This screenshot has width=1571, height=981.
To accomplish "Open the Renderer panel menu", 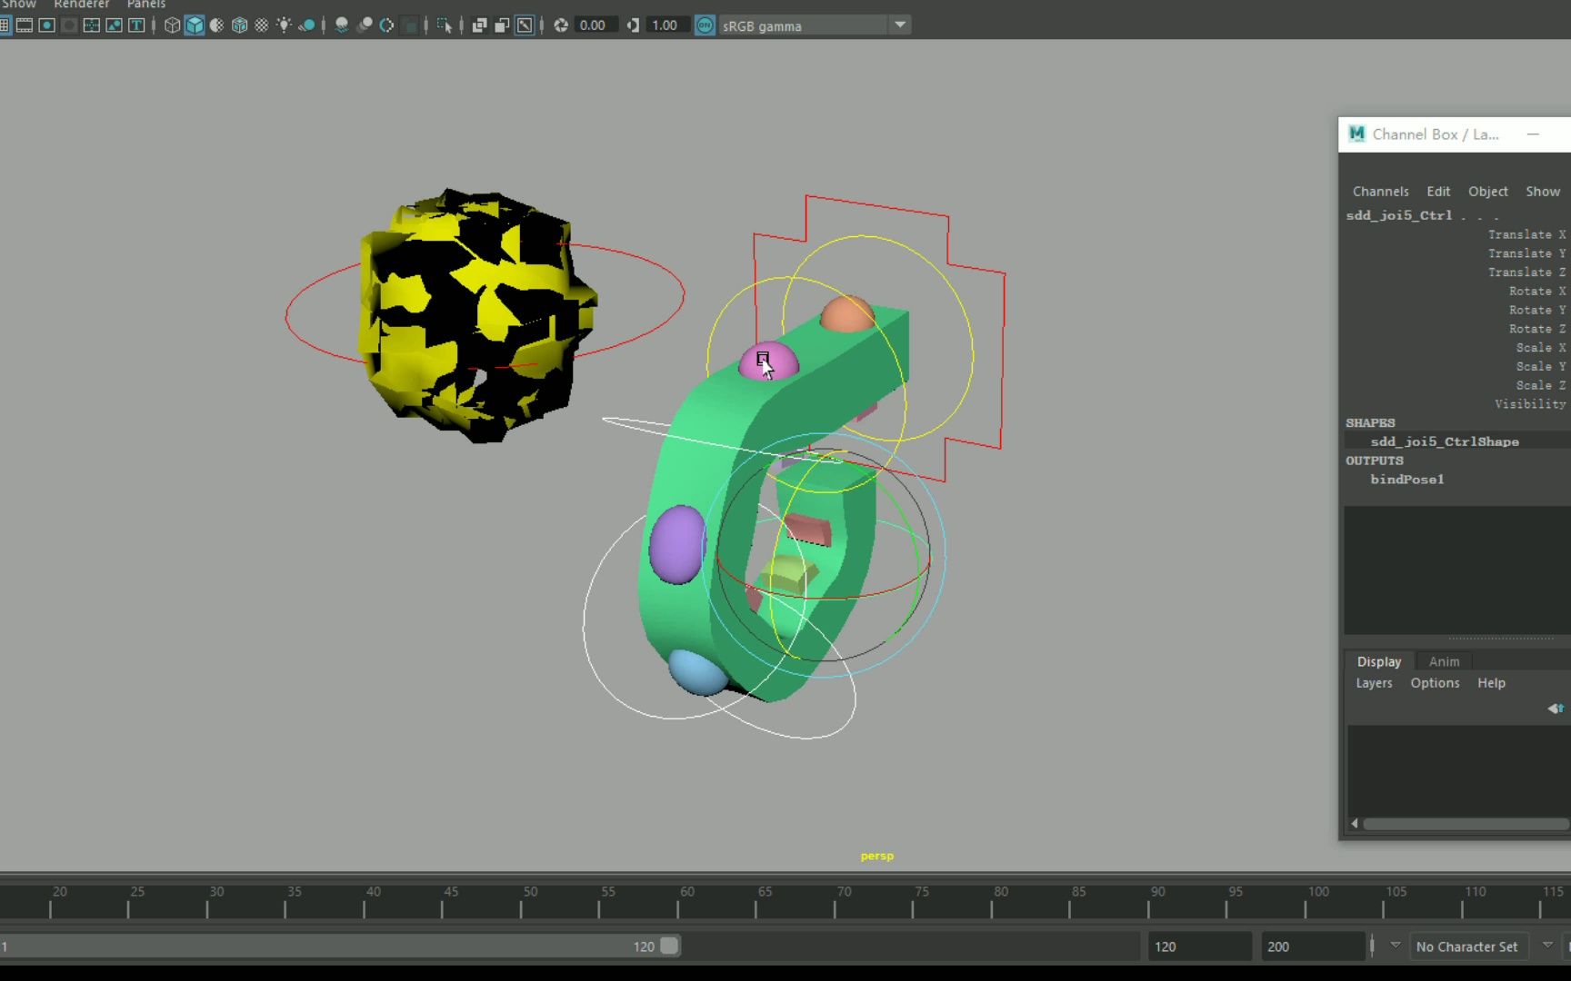I will (x=81, y=4).
